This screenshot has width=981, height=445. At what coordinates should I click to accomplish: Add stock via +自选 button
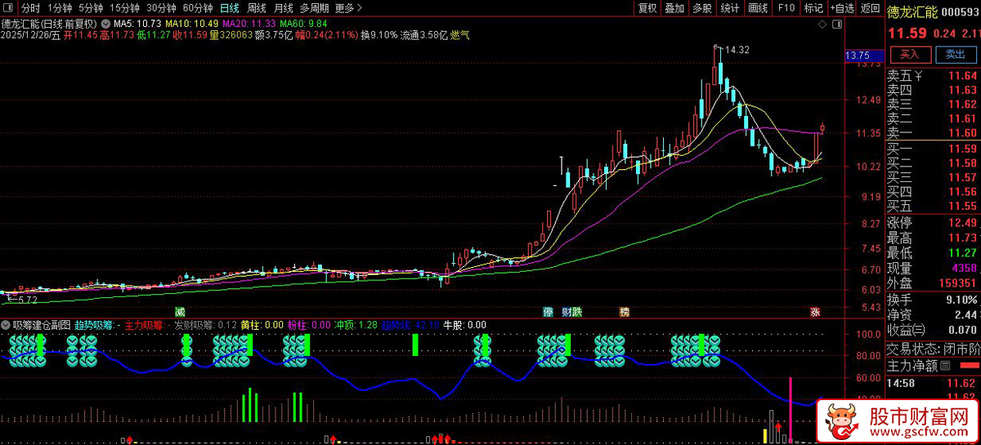[842, 8]
